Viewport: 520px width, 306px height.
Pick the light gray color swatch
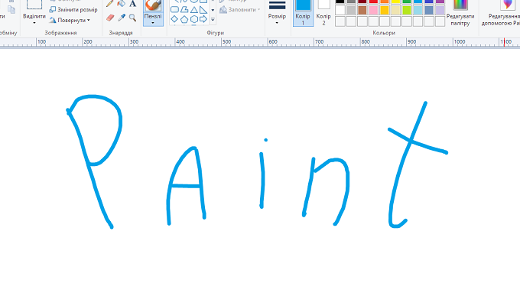point(351,10)
